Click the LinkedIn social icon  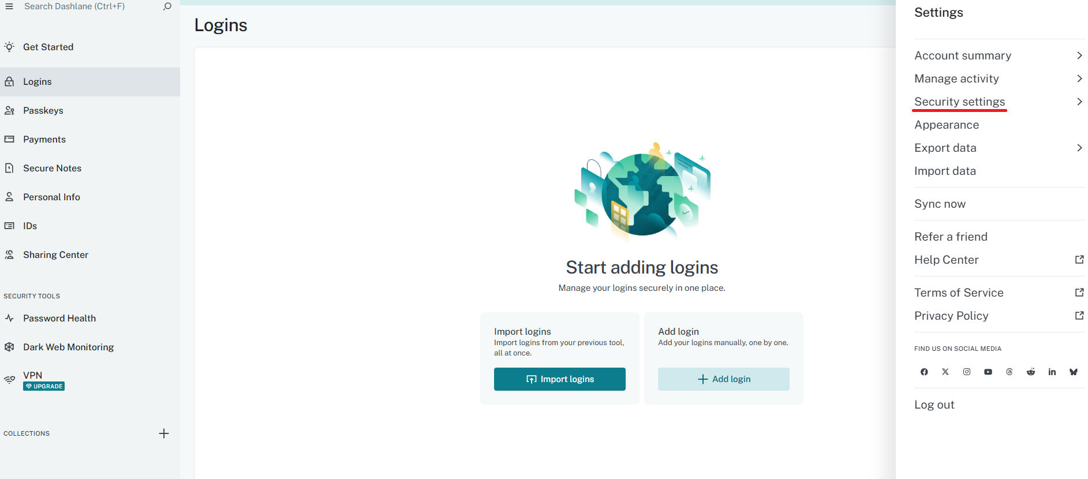(x=1052, y=372)
